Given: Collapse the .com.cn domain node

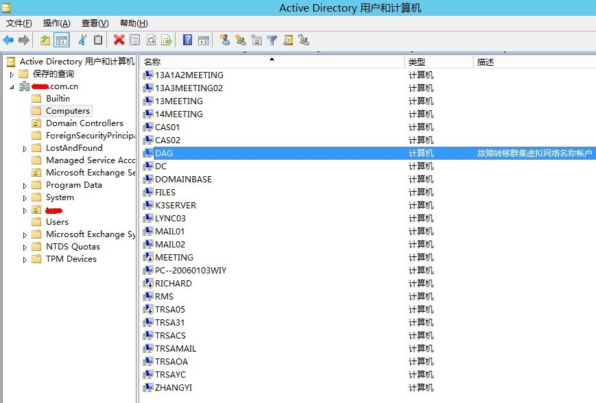Looking at the screenshot, I should (x=12, y=87).
